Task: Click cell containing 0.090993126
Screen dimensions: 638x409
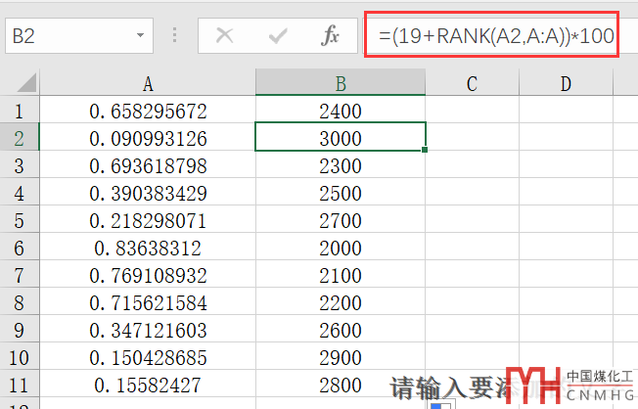Action: point(148,137)
